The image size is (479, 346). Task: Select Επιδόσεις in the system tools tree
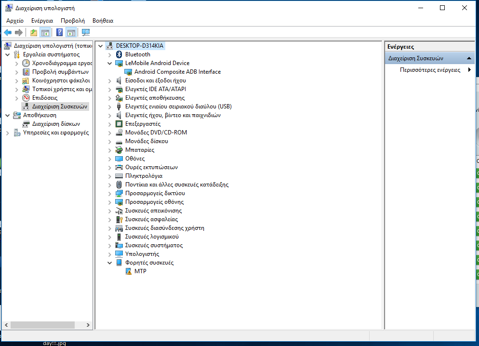click(44, 98)
